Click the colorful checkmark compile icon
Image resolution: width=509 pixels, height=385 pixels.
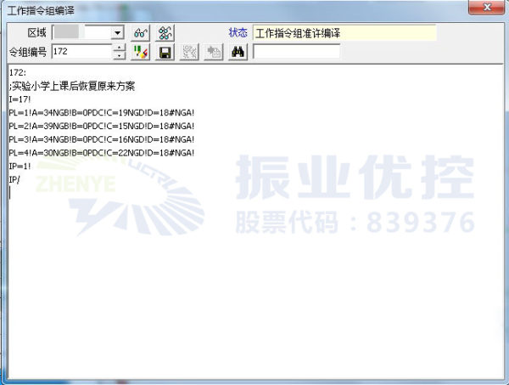[x=142, y=52]
